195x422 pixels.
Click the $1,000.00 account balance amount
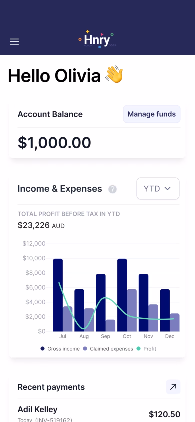(54, 142)
